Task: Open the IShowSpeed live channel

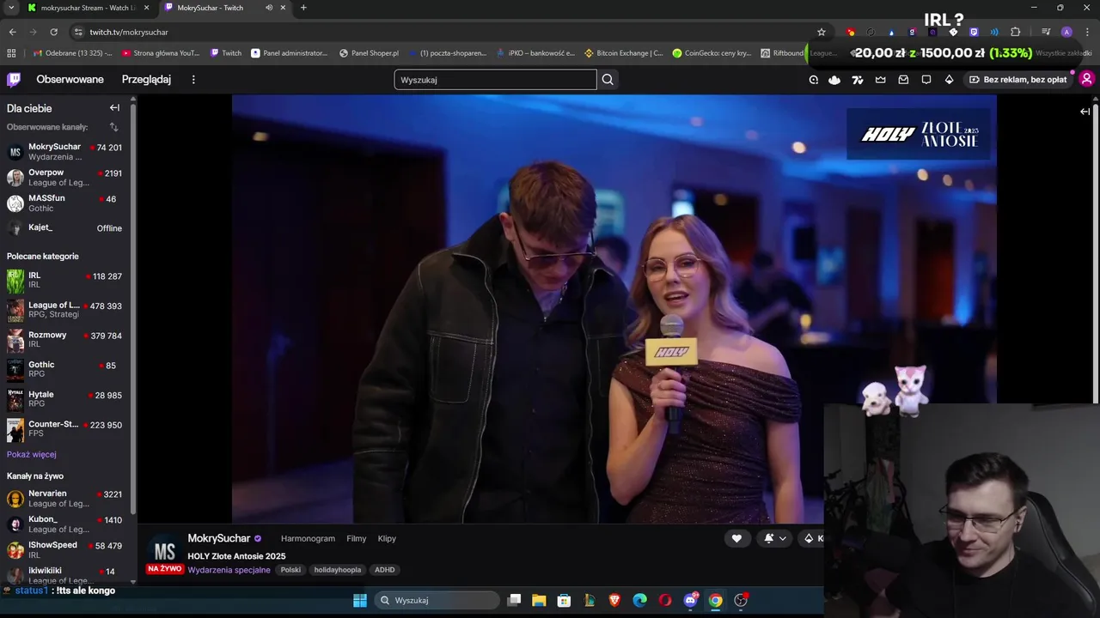Action: pos(64,550)
